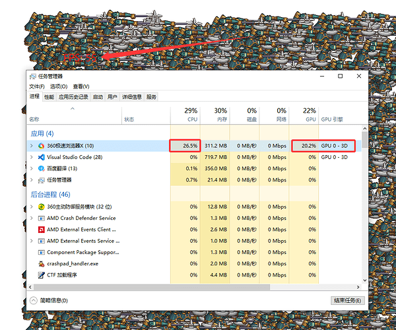Expand the 百度翻译 process group
This screenshot has height=330, width=396.
coord(32,168)
